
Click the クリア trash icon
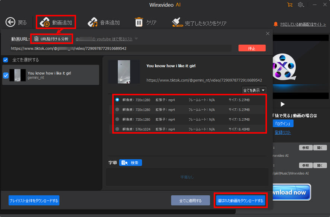tap(139, 22)
